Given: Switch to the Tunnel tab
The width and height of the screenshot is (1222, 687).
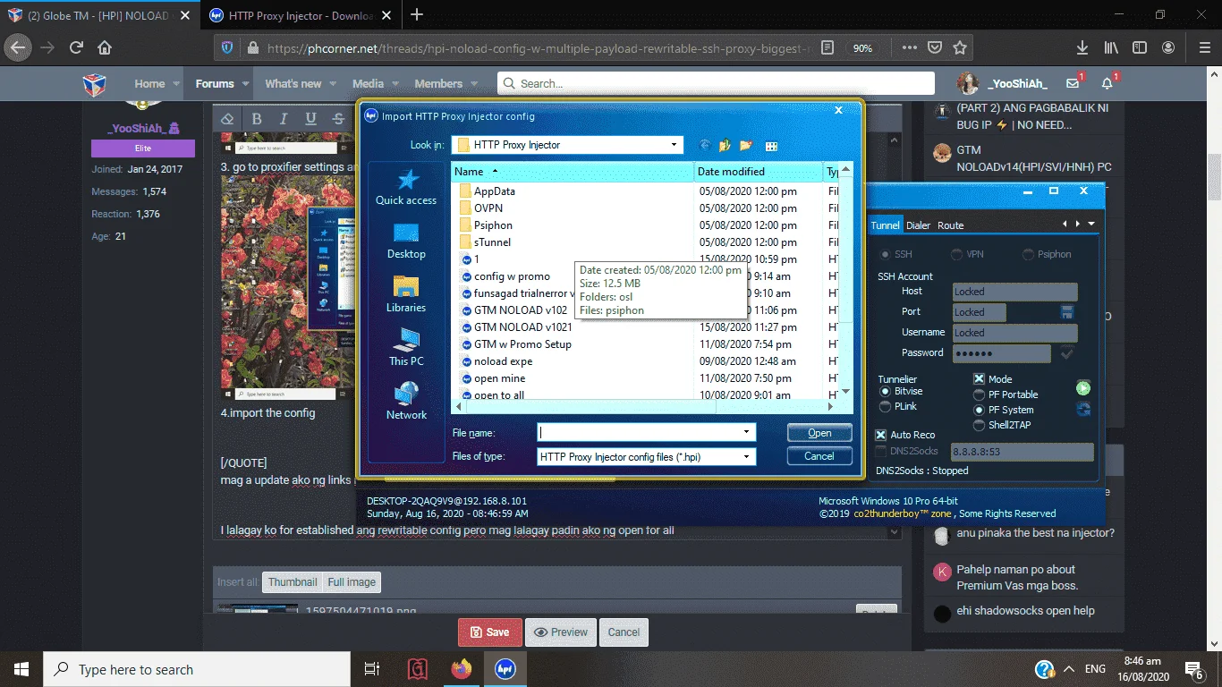Looking at the screenshot, I should 886,225.
